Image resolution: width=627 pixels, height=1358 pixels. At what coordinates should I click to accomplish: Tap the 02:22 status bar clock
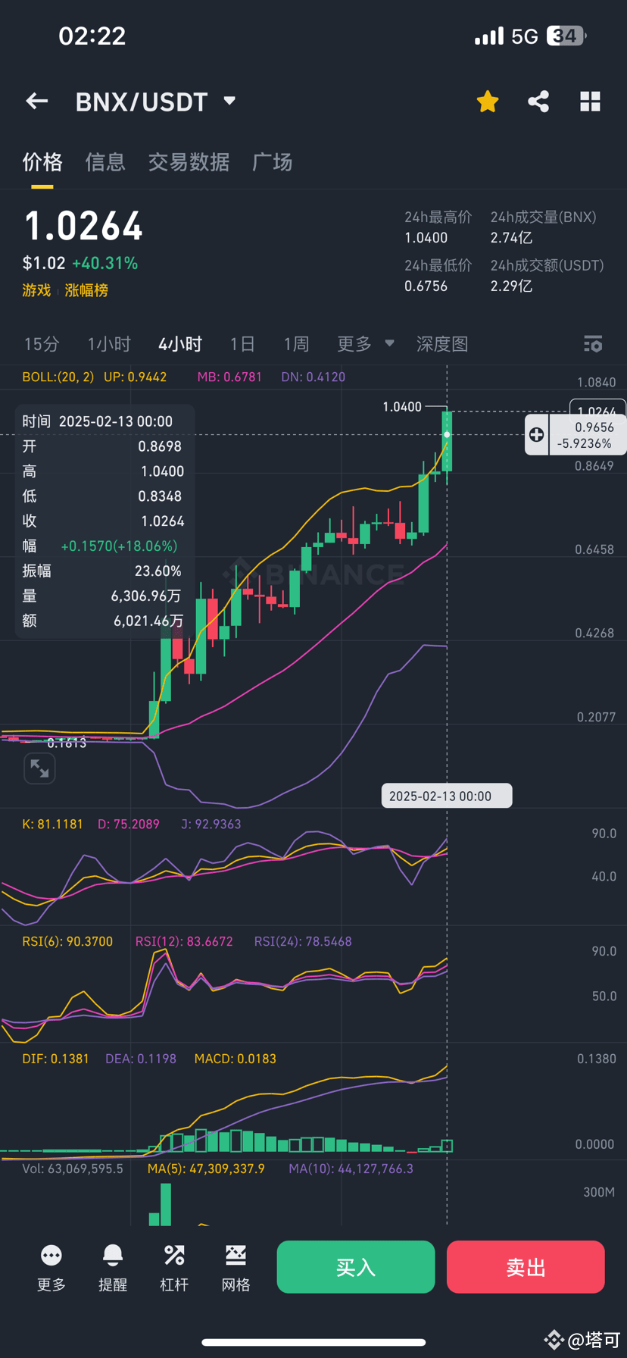(x=92, y=36)
